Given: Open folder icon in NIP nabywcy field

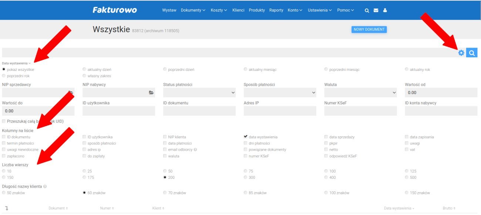Looking at the screenshot, I should pos(151,93).
